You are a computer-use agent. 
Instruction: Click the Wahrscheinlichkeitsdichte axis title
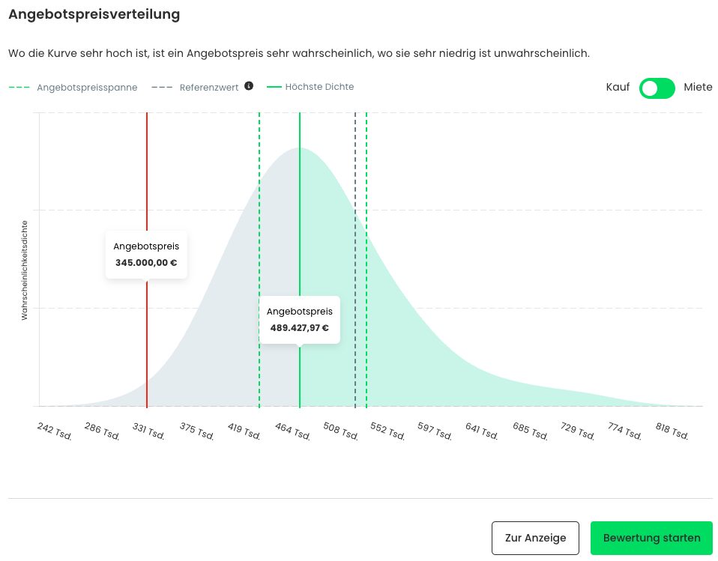[25, 270]
